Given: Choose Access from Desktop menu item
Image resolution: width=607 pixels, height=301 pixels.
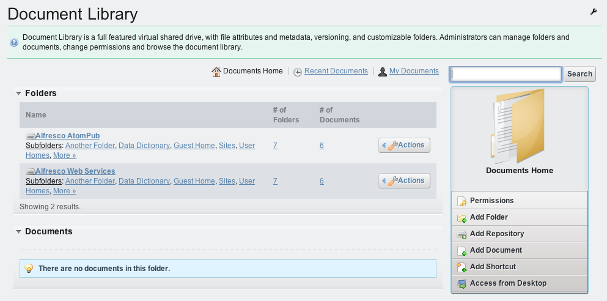Looking at the screenshot, I should click(x=519, y=283).
